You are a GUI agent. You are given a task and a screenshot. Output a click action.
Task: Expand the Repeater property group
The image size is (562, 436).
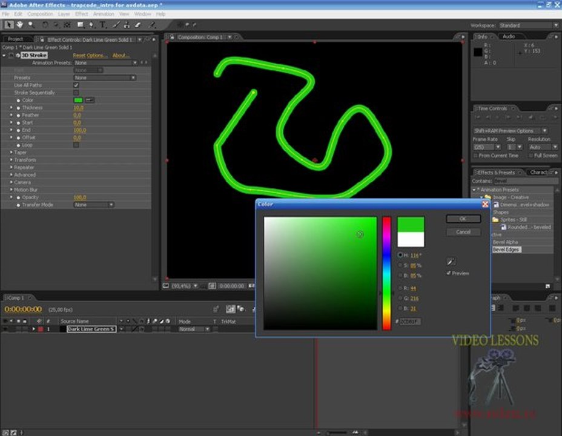[11, 168]
